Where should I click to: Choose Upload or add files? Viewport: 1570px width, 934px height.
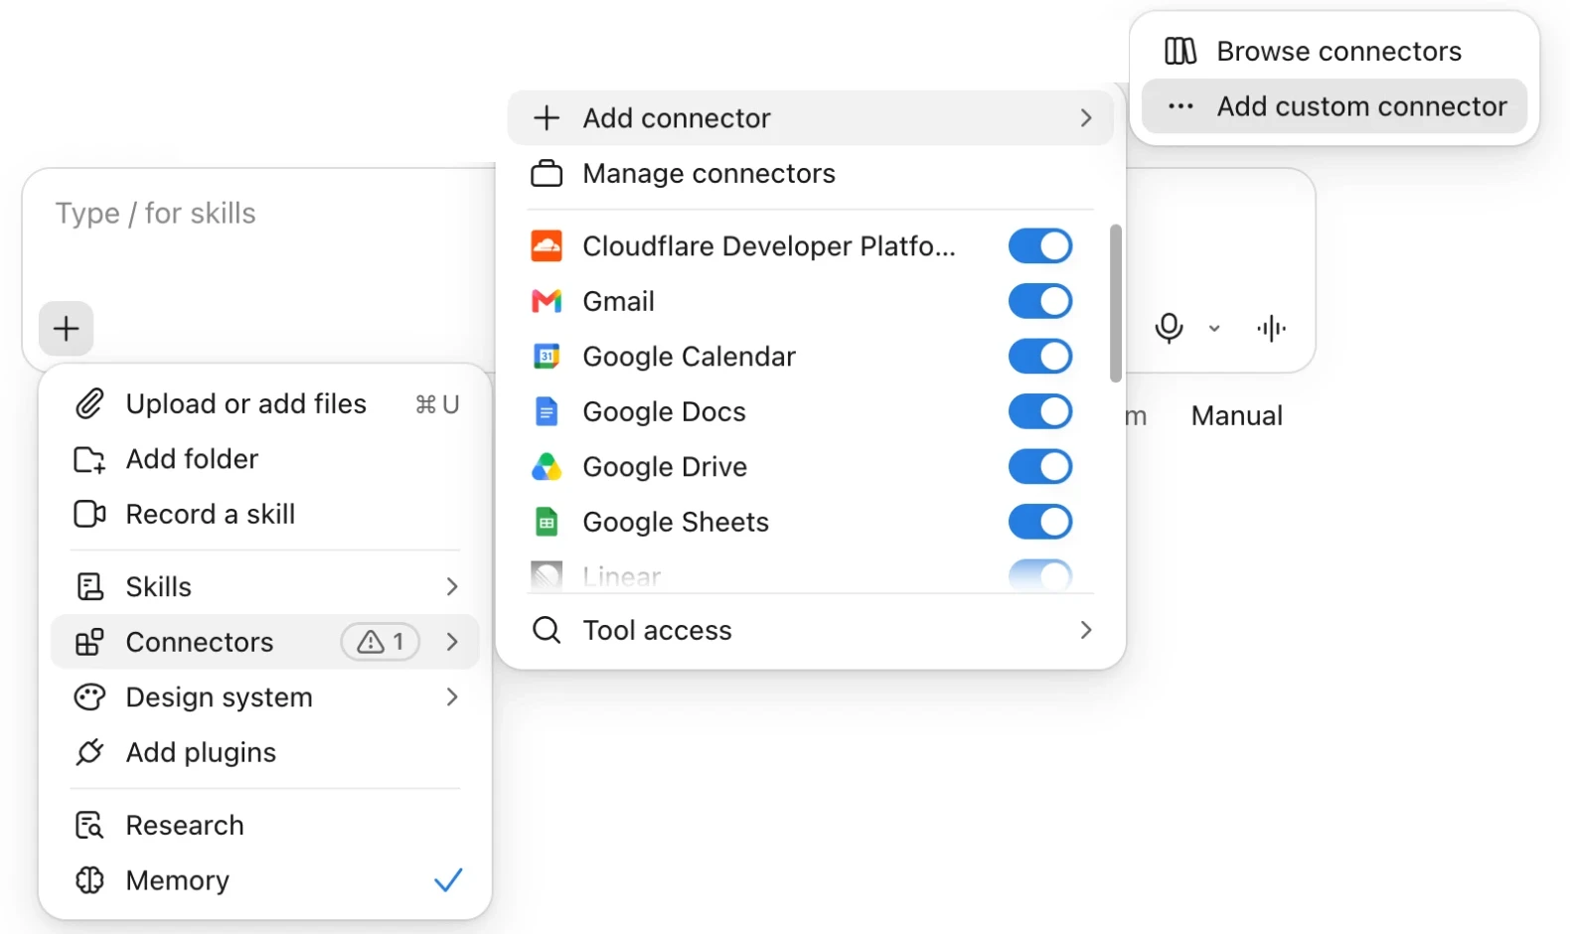264,403
